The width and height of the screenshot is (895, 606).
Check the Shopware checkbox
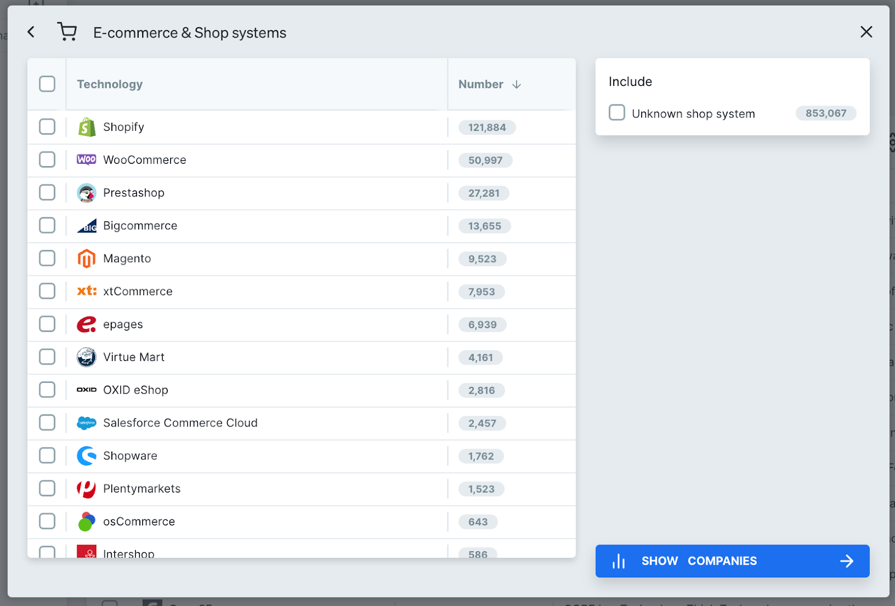click(47, 456)
